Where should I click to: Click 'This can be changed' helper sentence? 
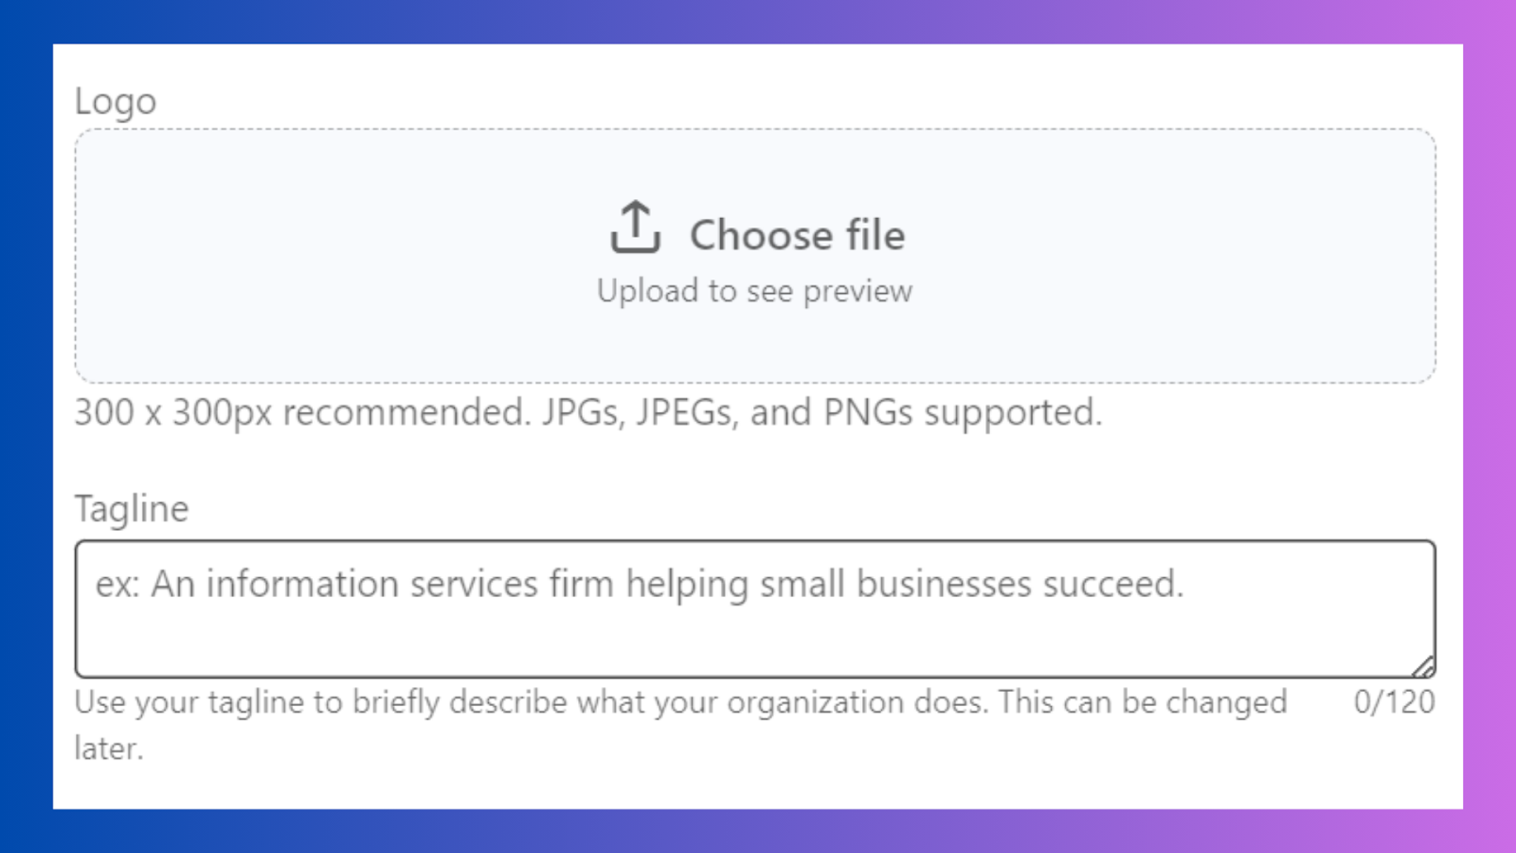1143,702
